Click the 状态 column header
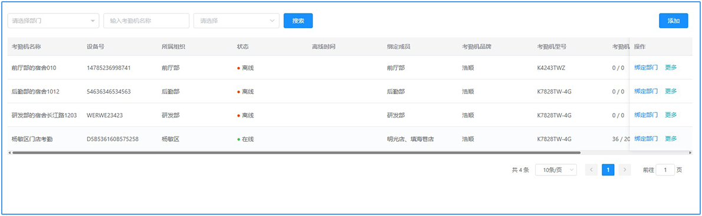 point(242,47)
